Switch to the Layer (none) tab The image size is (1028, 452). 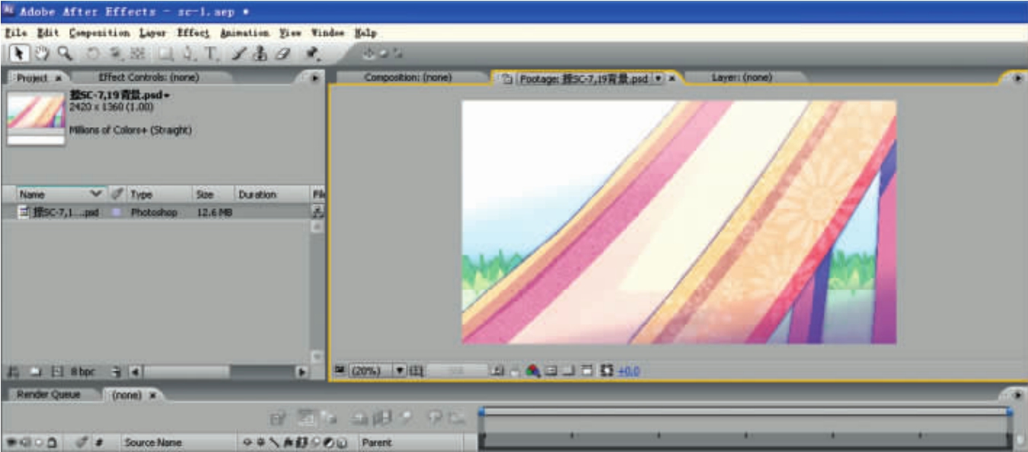click(x=742, y=77)
